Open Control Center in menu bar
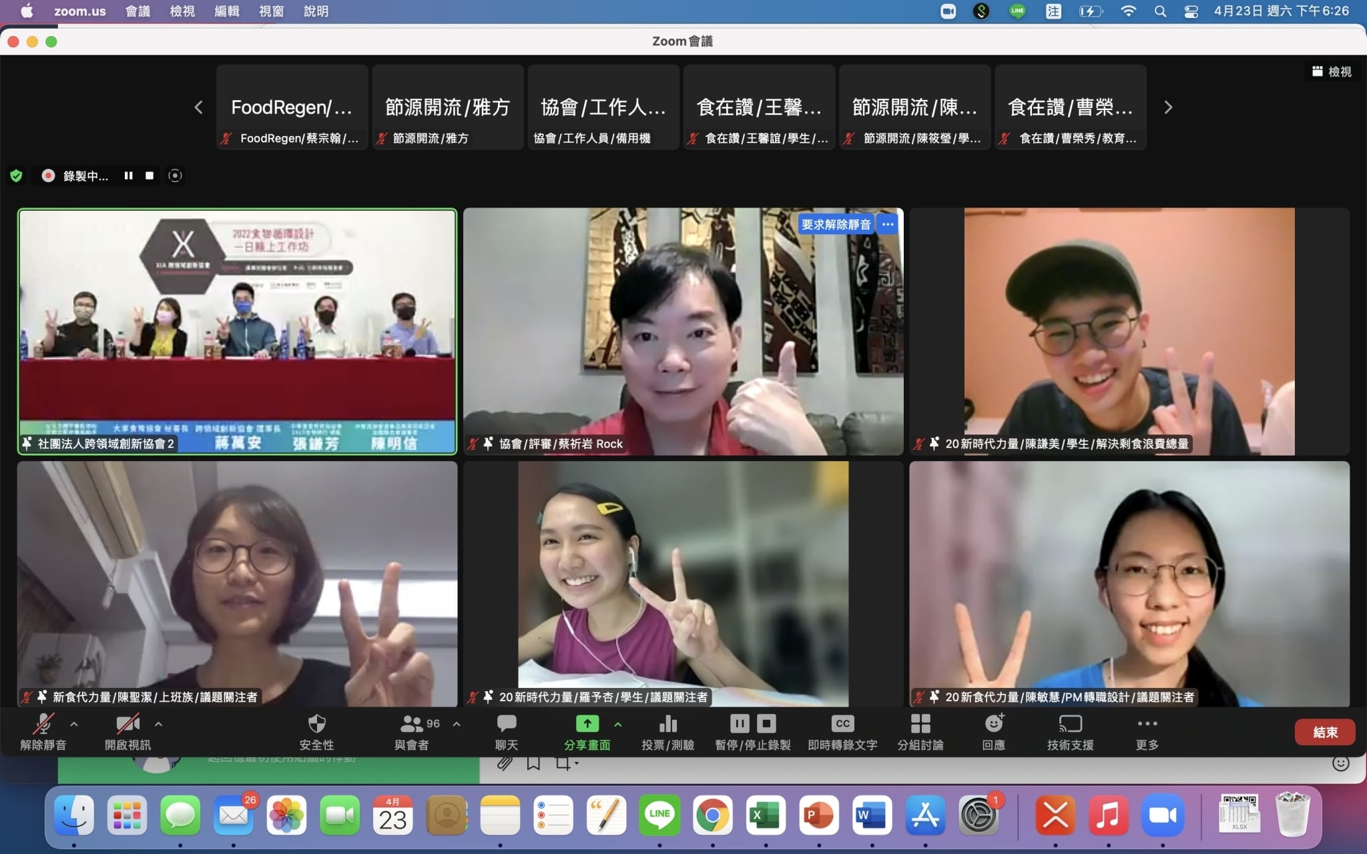 1191,11
